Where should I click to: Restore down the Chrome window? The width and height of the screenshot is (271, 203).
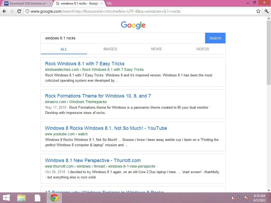click(x=254, y=3)
